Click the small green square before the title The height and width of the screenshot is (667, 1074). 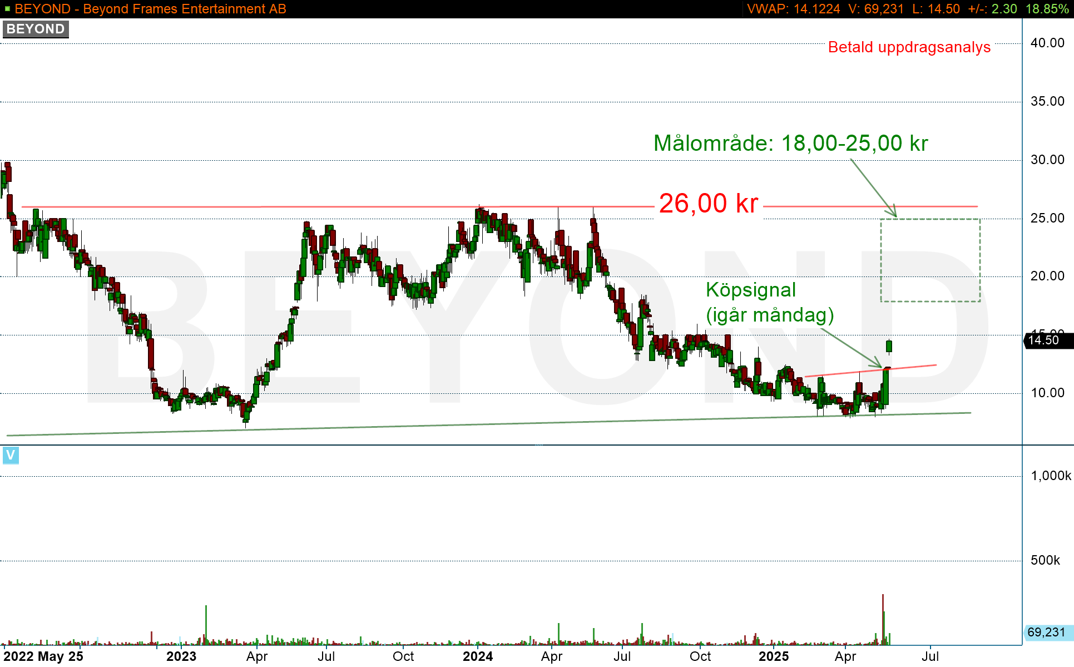7,9
